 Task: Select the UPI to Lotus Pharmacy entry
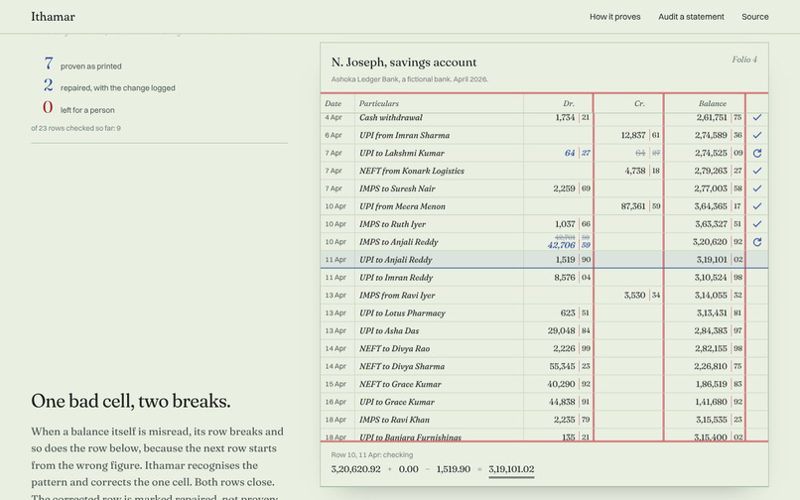pyautogui.click(x=544, y=313)
